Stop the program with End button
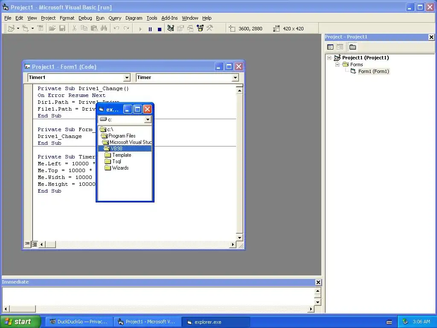 click(160, 29)
